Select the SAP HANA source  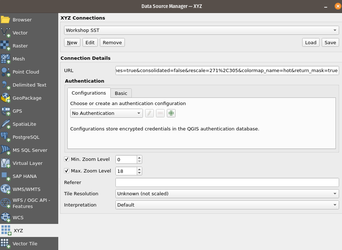(29, 176)
